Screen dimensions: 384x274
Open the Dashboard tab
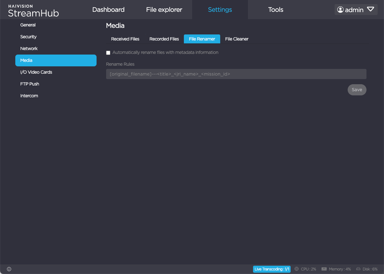[x=108, y=10]
